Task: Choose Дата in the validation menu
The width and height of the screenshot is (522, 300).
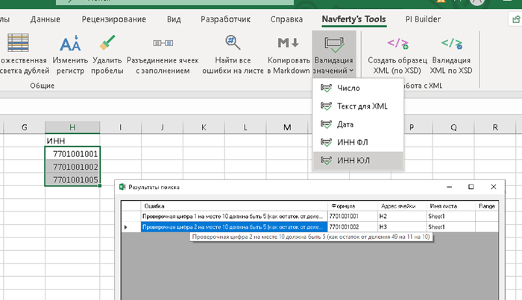Action: (345, 124)
